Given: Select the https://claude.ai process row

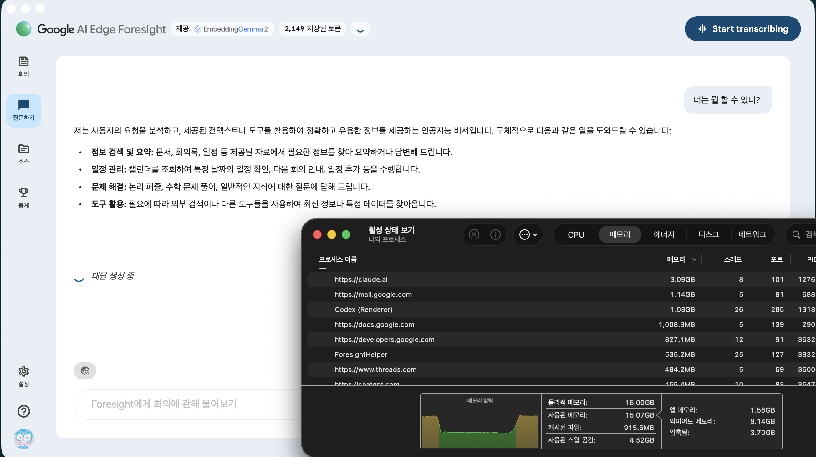Looking at the screenshot, I should click(x=561, y=279).
